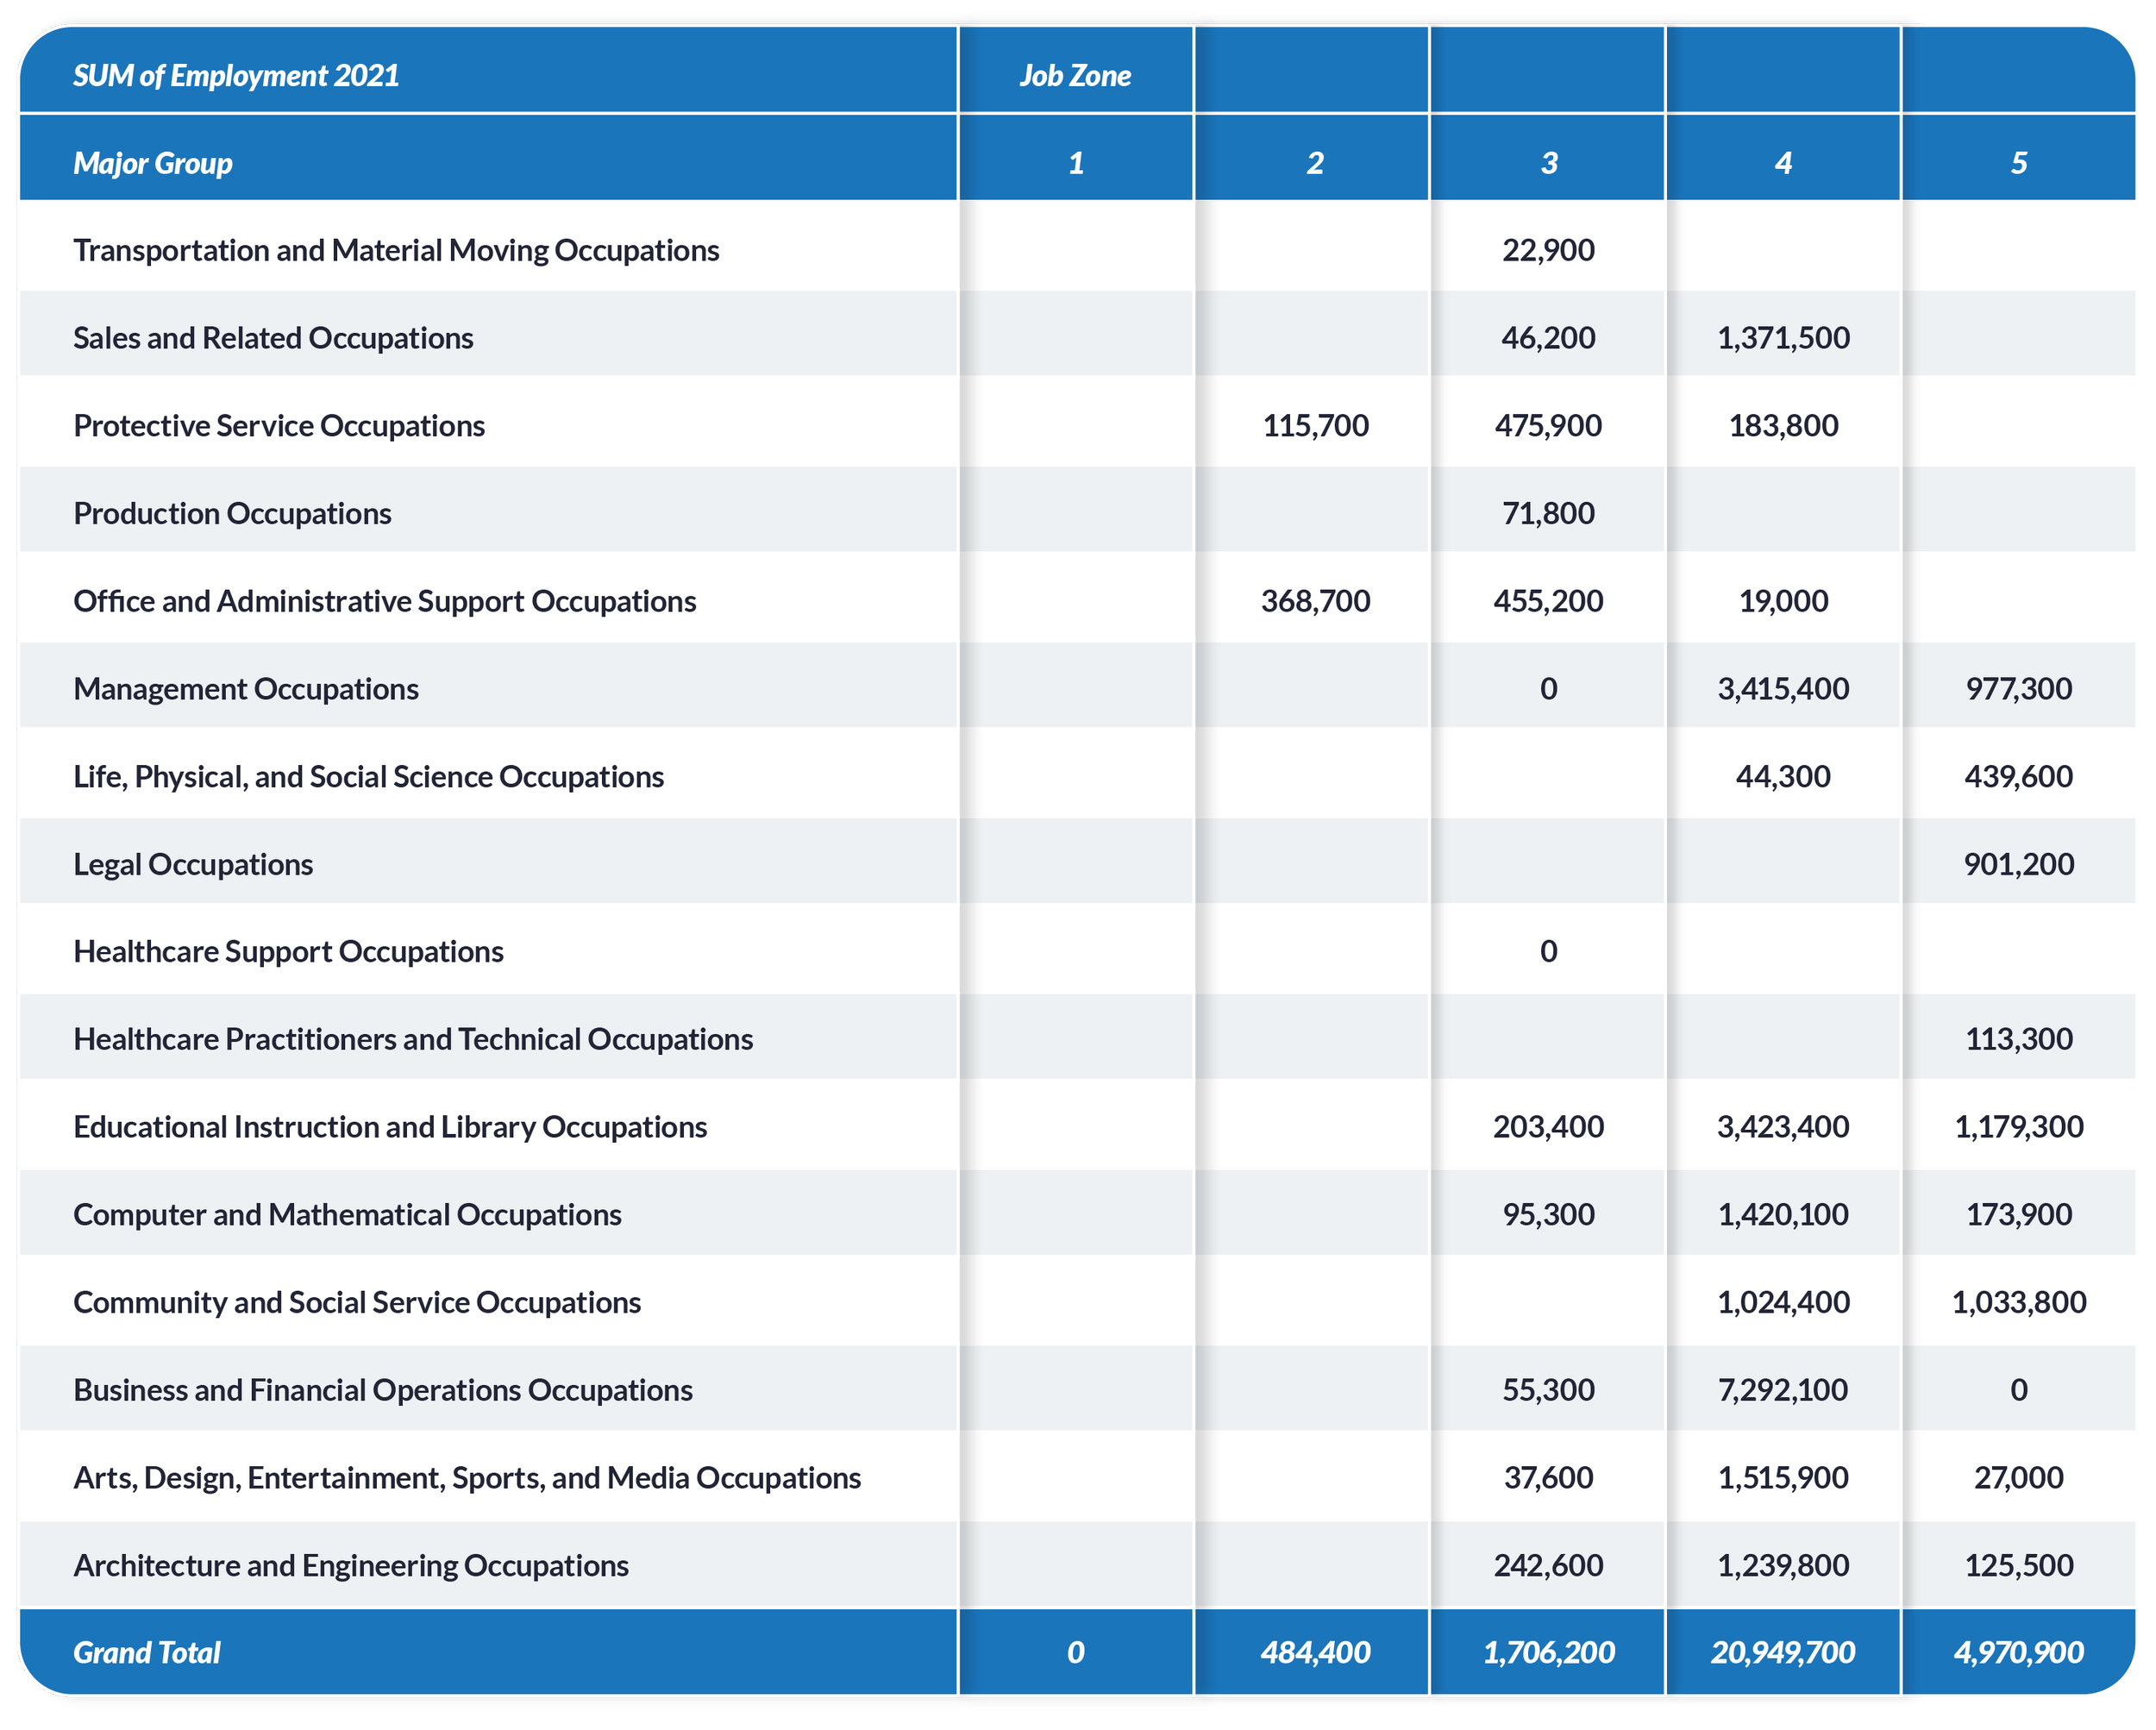This screenshot has width=2156, height=1730.
Task: Click the value 3,423,400 in Educational row
Action: point(1783,1127)
